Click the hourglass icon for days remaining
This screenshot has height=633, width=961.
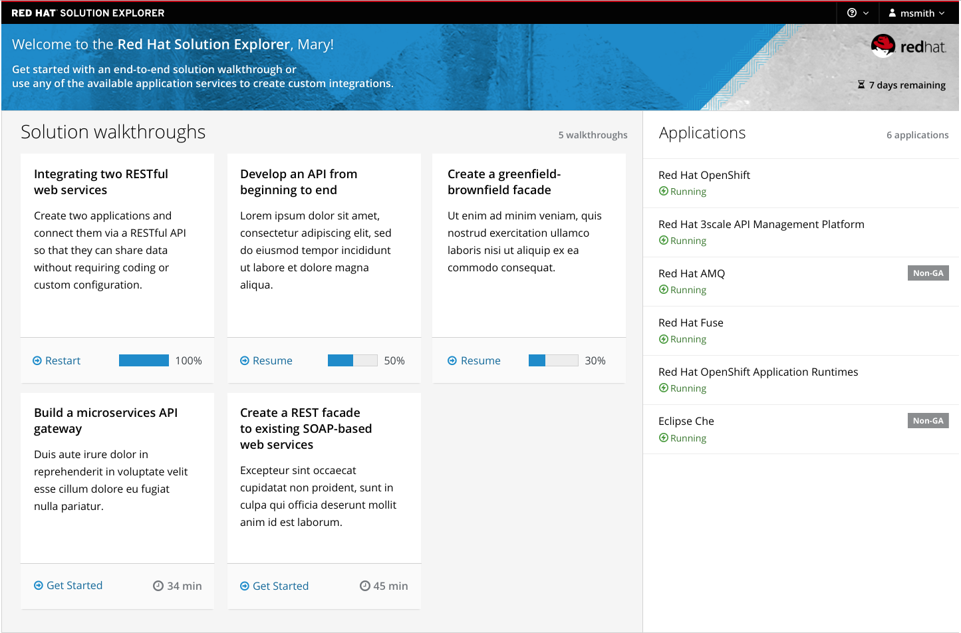[861, 84]
